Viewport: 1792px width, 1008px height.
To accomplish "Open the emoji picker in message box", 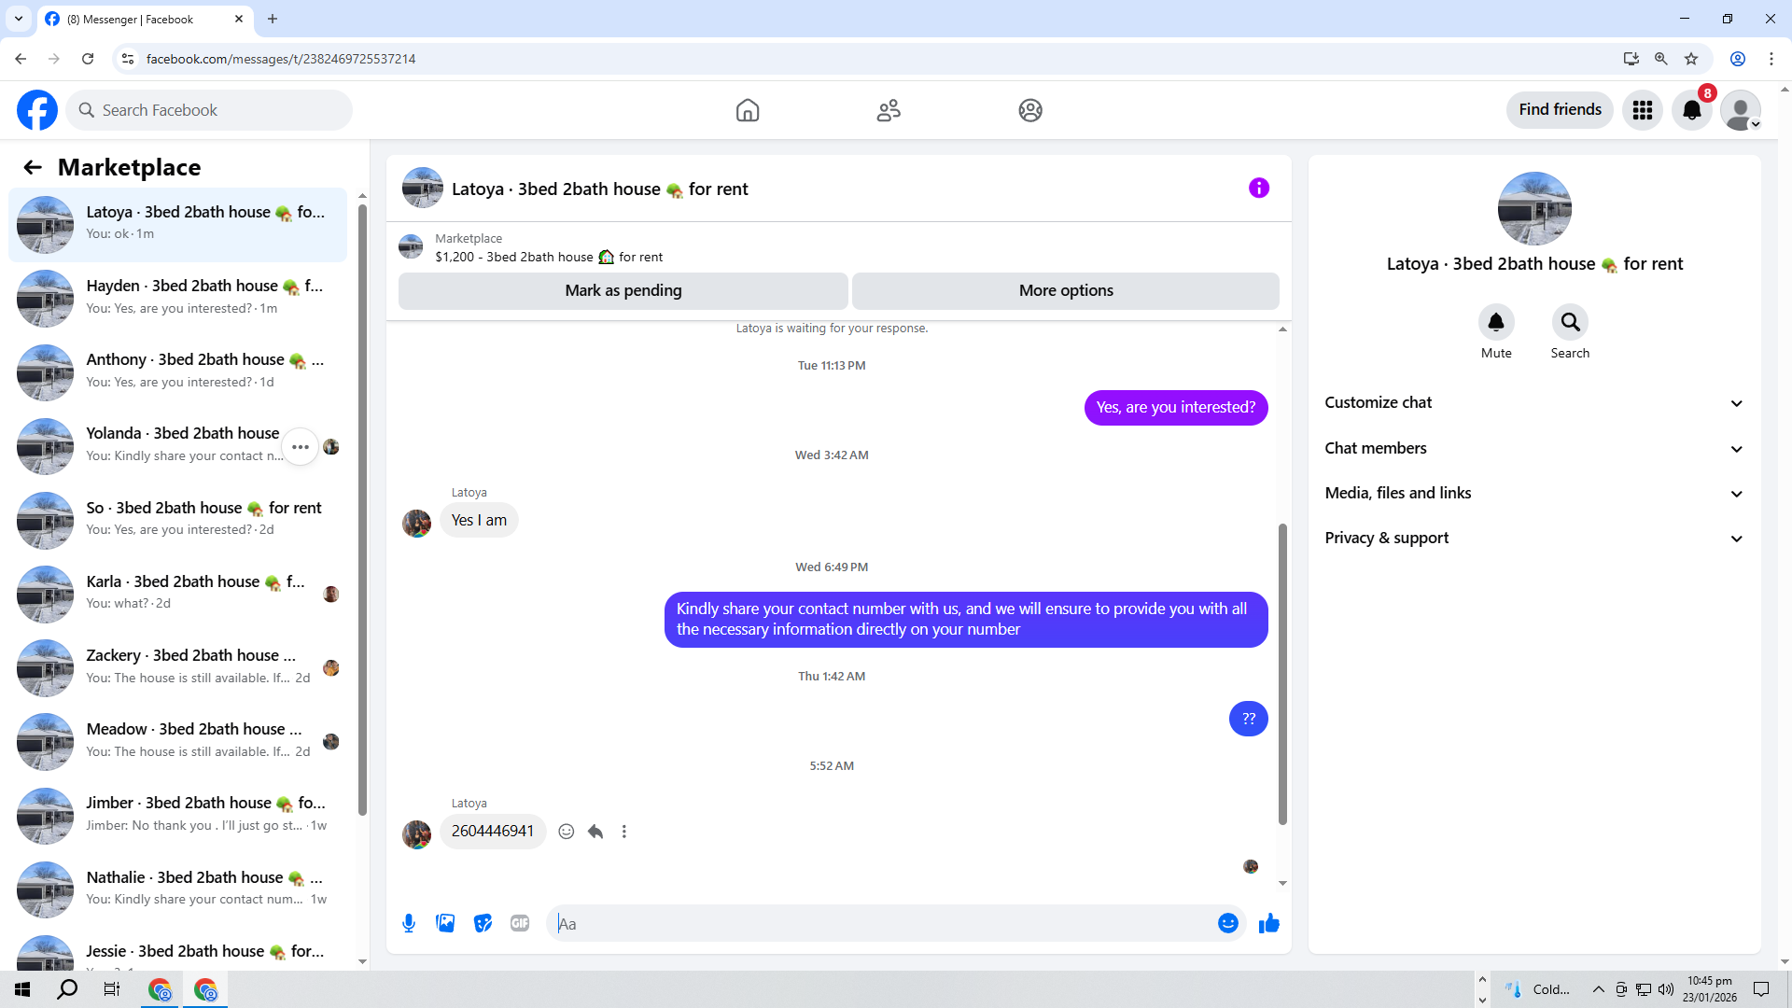I will 1227,923.
